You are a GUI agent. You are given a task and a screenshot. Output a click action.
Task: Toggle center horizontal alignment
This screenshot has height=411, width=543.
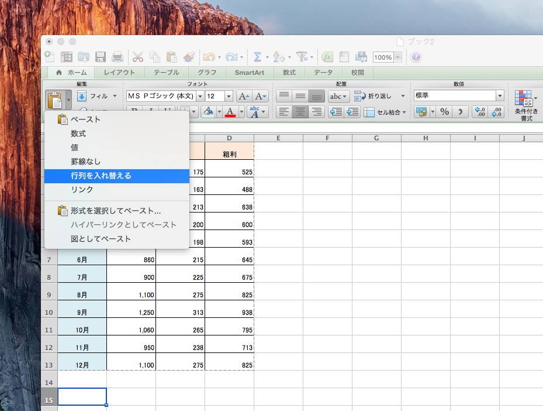pyautogui.click(x=300, y=112)
